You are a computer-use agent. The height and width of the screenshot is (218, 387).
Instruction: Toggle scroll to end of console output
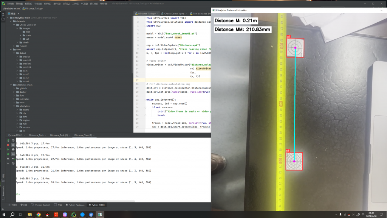[13, 145]
